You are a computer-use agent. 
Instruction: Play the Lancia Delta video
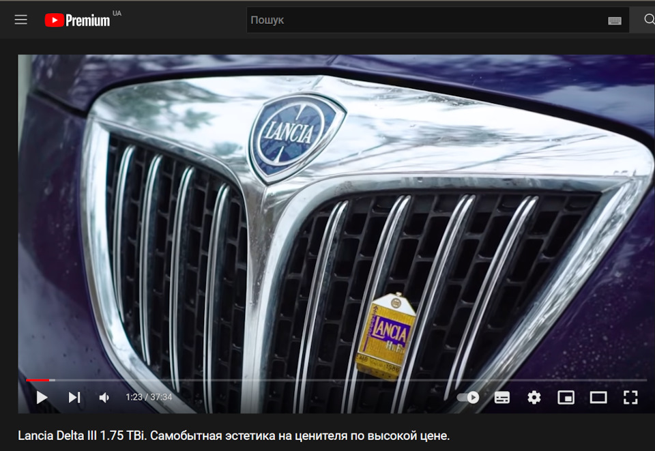pos(42,397)
